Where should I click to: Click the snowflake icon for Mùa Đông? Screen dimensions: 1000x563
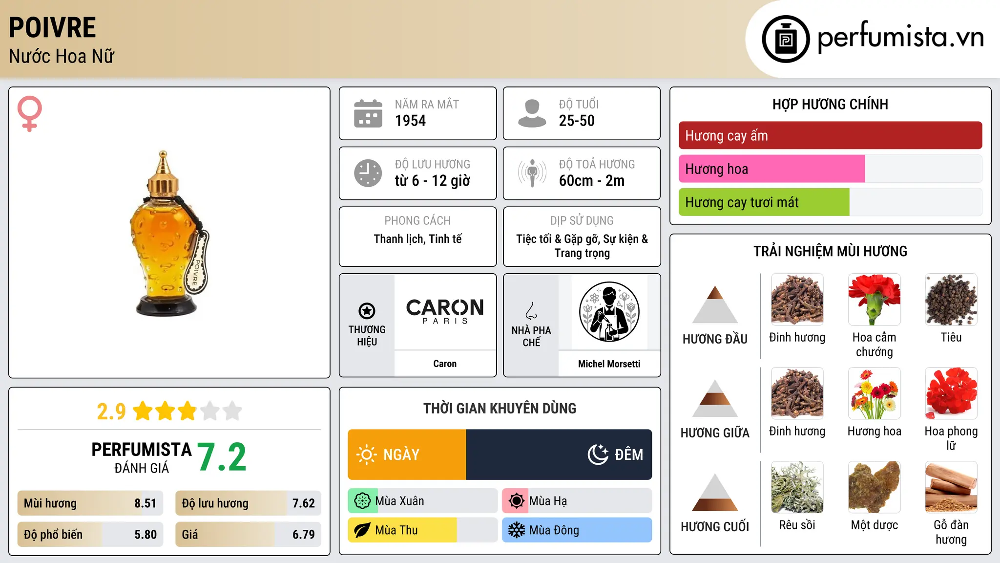coord(516,530)
